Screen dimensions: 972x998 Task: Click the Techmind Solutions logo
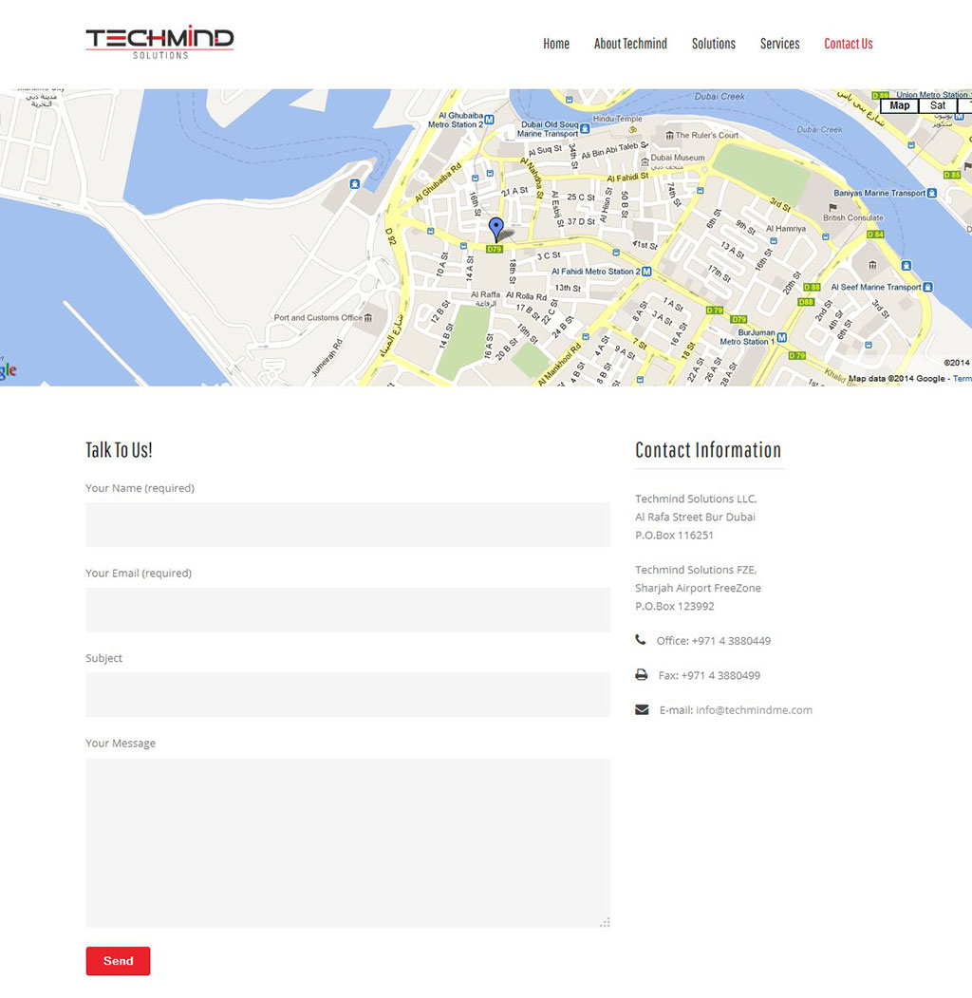159,42
